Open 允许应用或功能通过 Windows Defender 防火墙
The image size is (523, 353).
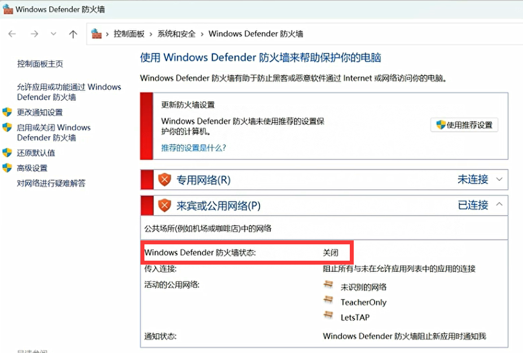[x=69, y=92]
